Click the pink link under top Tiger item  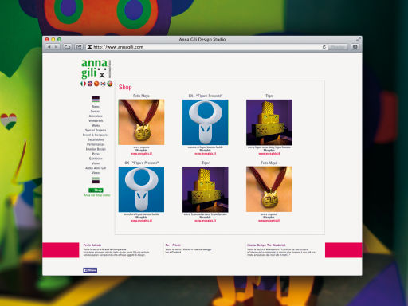pos(269,154)
